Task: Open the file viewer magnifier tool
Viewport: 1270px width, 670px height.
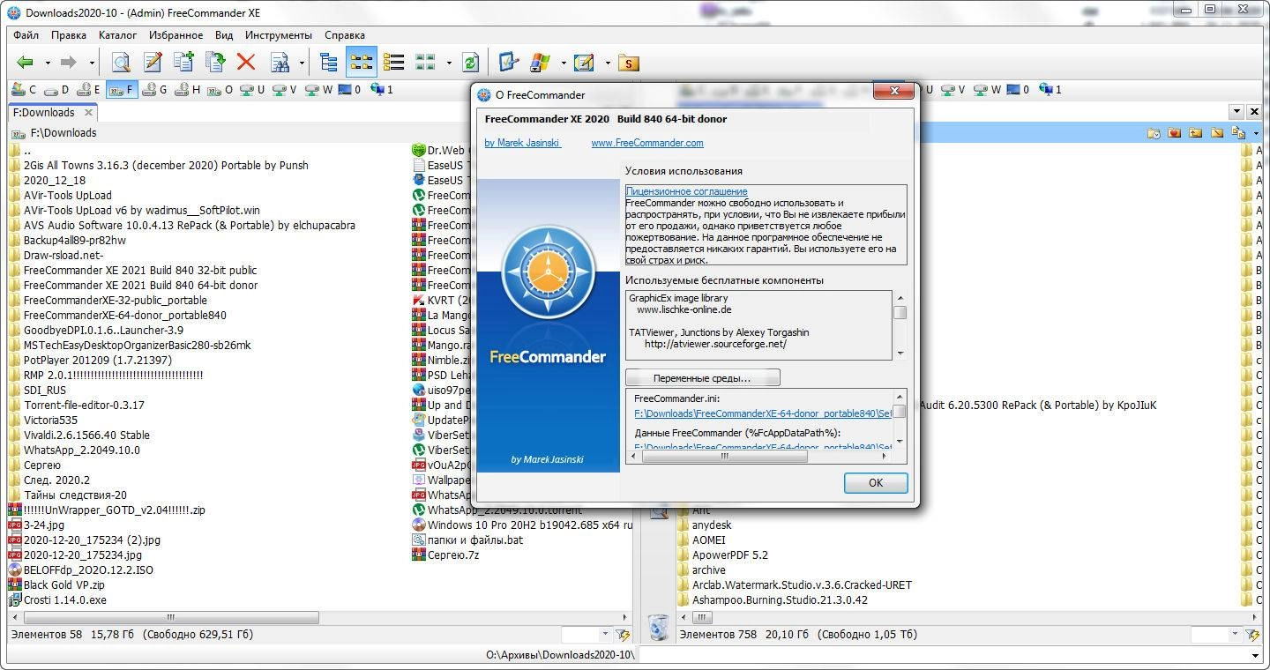Action: 121,63
